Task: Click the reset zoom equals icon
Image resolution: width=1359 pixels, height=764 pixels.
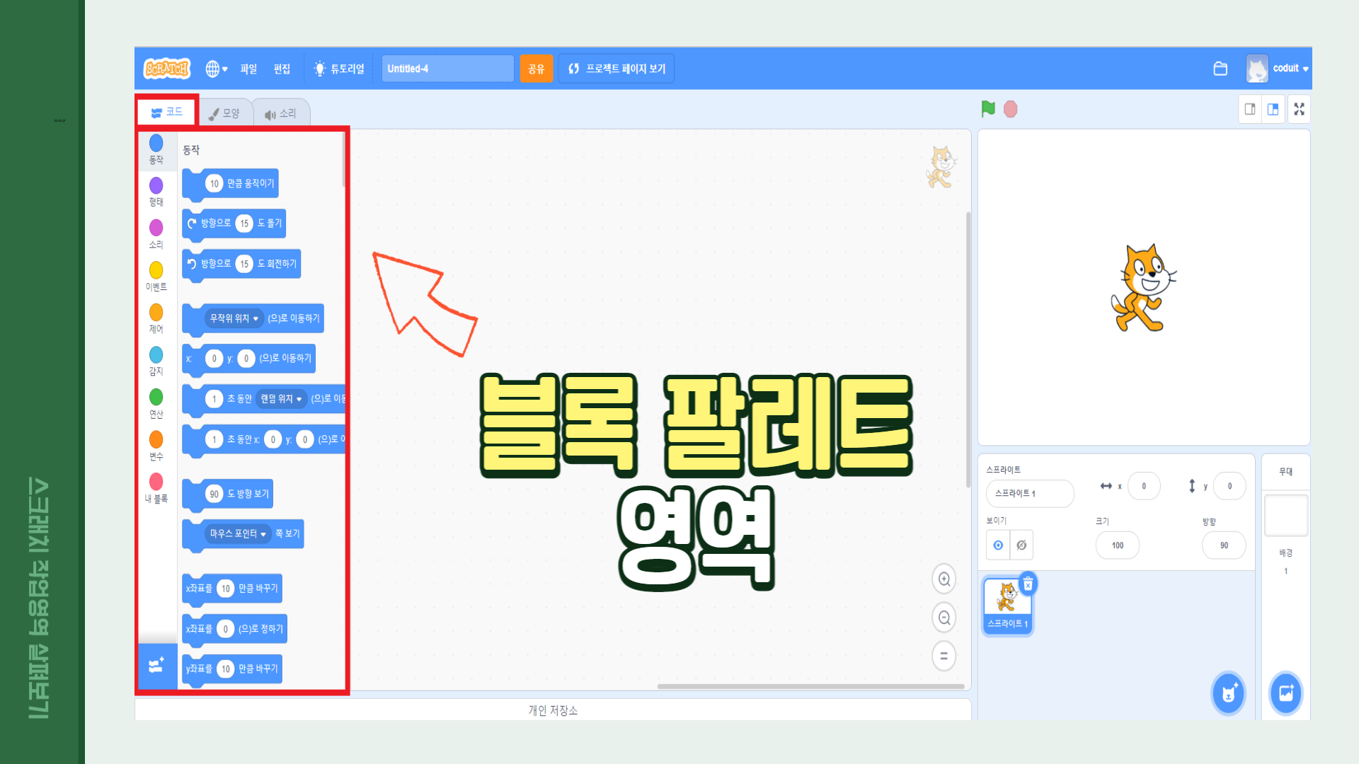Action: [944, 656]
